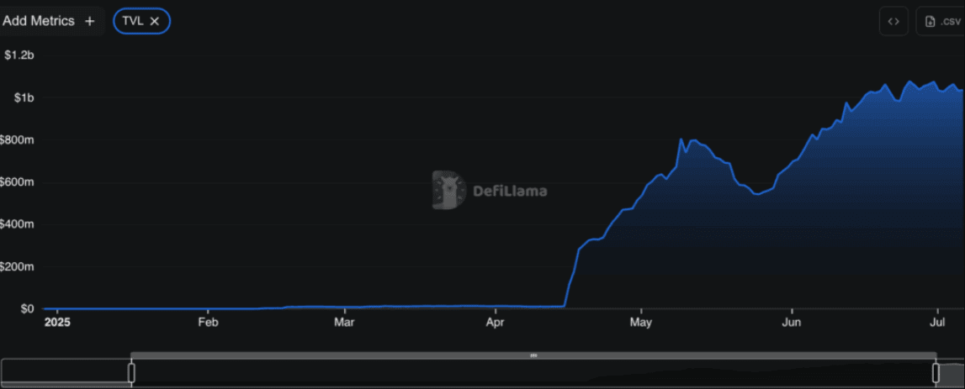965x389 pixels.
Task: Click the $1.2b y-axis label
Action: coord(19,55)
